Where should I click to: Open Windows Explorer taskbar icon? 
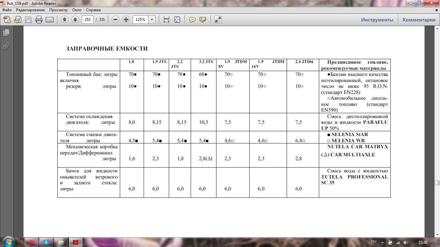point(61,242)
